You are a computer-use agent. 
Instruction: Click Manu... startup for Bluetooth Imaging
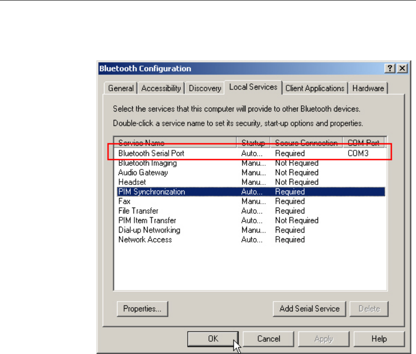point(253,163)
